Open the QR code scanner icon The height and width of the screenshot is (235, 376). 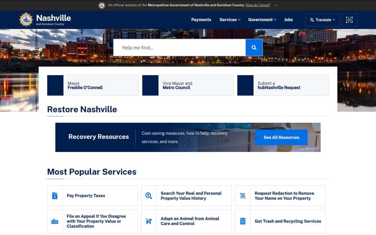click(349, 20)
